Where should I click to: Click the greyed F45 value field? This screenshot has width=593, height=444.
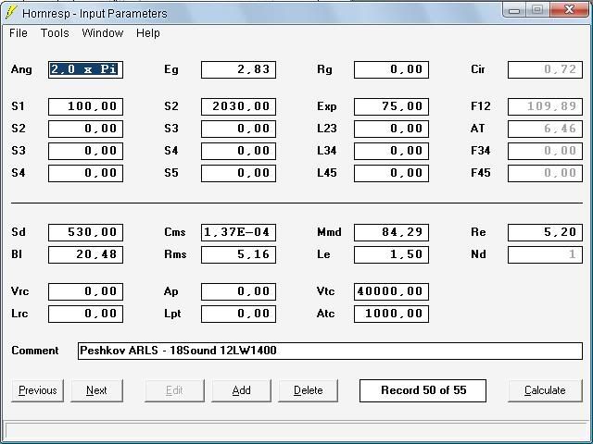click(545, 173)
